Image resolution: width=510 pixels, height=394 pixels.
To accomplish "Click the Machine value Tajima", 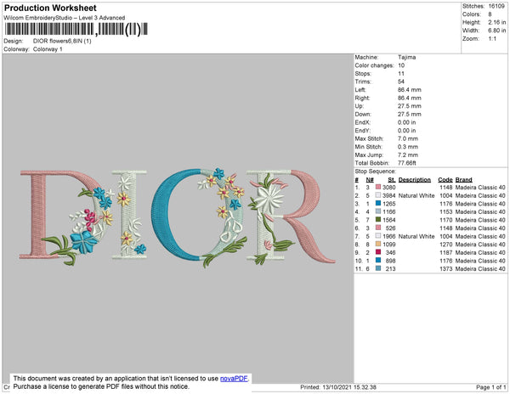I will coord(406,57).
